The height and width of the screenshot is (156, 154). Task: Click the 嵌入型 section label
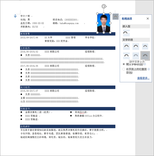(126, 26)
